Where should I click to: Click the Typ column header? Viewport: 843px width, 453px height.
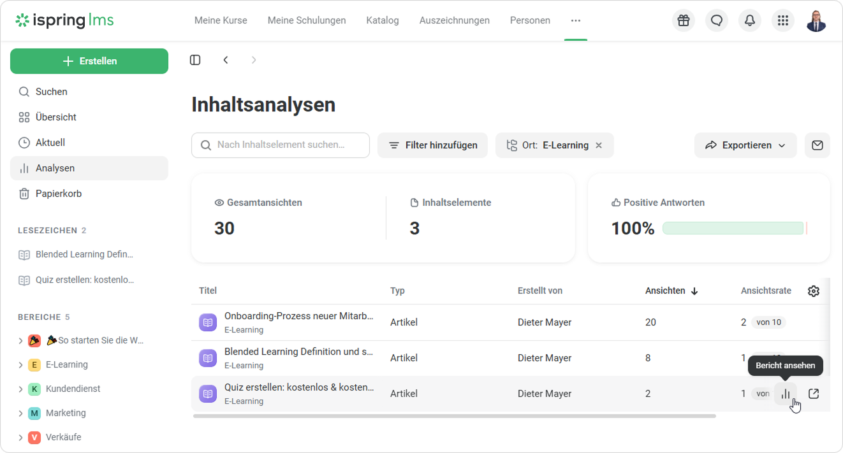[397, 291]
